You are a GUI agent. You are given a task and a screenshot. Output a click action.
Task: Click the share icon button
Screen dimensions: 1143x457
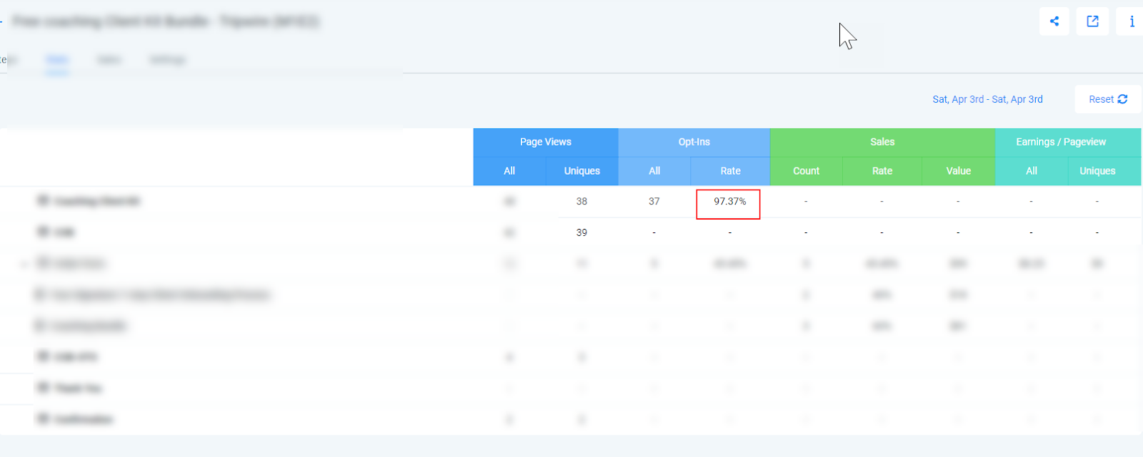pyautogui.click(x=1054, y=21)
